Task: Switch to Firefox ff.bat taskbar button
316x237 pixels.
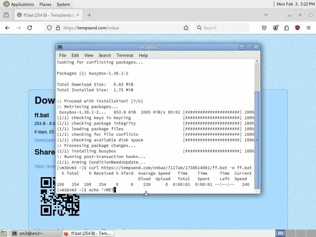Action: click(x=88, y=233)
